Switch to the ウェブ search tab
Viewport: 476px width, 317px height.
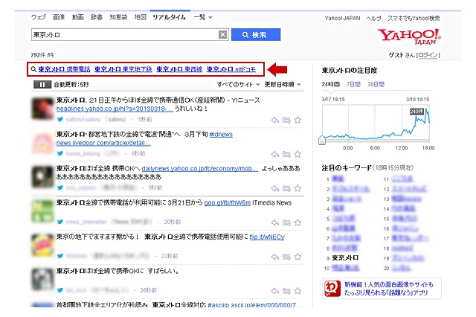click(x=39, y=17)
